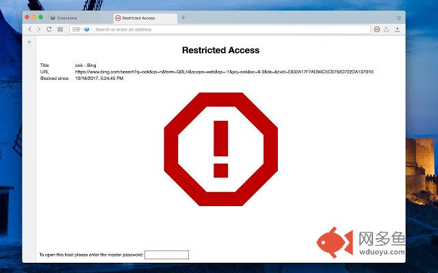Open the tab grid overview icon
This screenshot has height=273, width=438.
pyautogui.click(x=60, y=29)
